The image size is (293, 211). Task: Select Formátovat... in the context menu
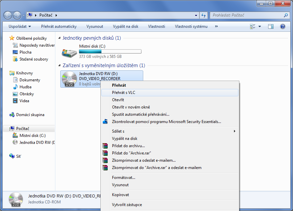click(x=124, y=178)
